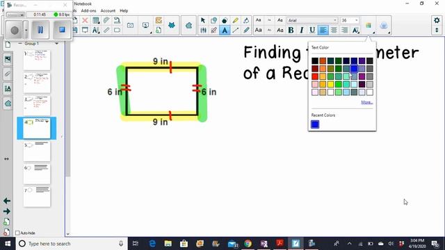Open the blue monster activity add-on

(x=172, y=25)
